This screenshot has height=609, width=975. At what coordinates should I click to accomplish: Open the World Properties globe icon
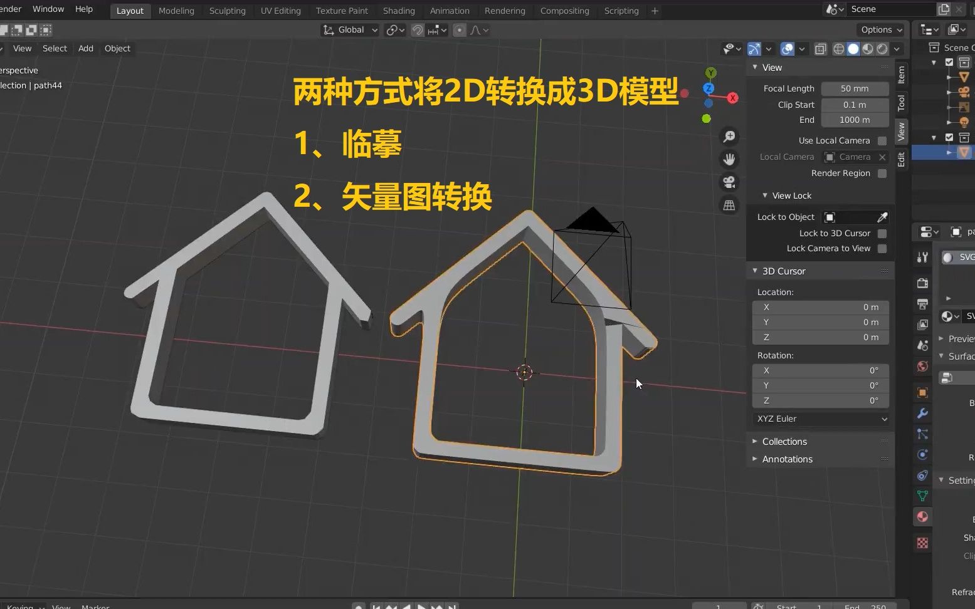click(922, 365)
